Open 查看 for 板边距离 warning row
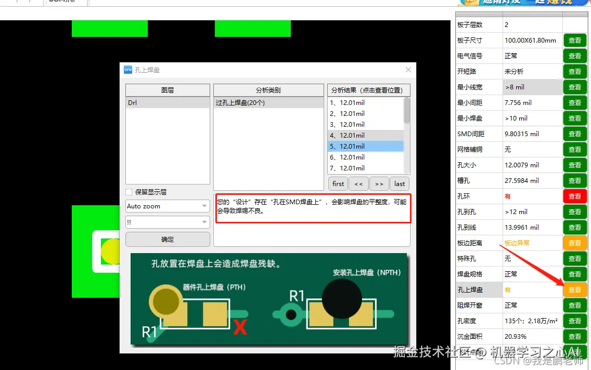Screen dimensions: 591x370 [574, 243]
